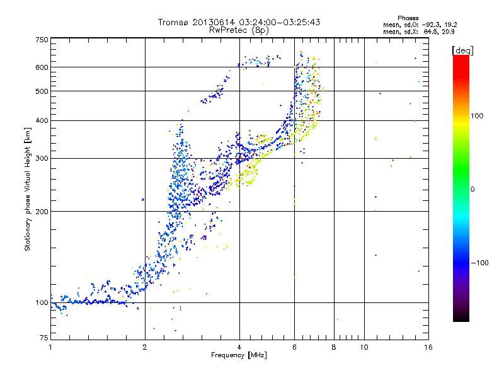Click the x-axis tick label '16'
Screen dimensions: 504x378
(428, 347)
